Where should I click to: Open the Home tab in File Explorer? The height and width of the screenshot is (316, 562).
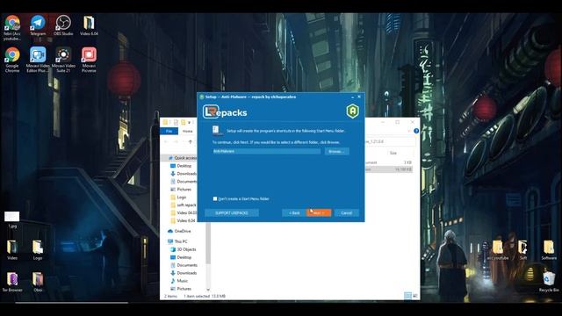pos(187,131)
